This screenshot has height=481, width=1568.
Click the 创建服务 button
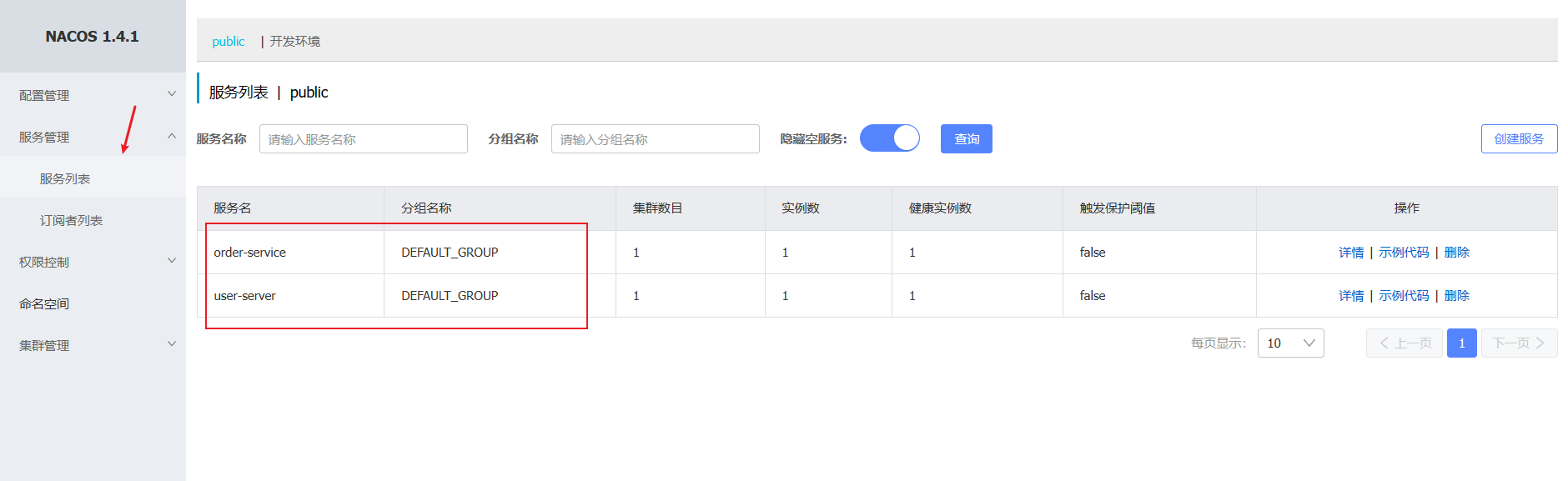coord(1519,138)
